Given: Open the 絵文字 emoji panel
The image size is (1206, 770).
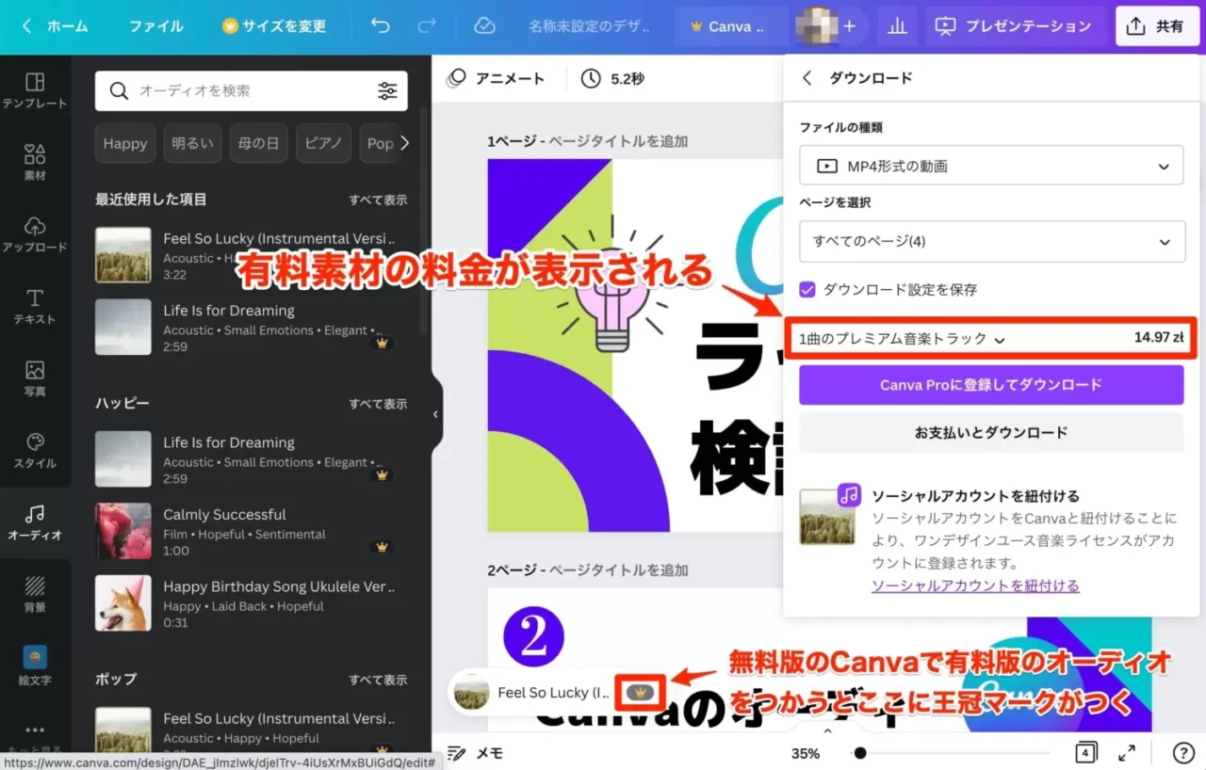Looking at the screenshot, I should (35, 666).
